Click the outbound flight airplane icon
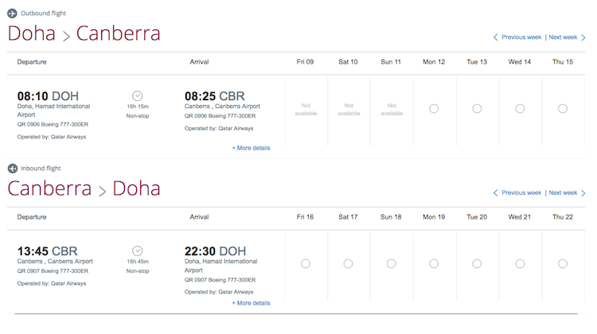Image resolution: width=597 pixels, height=334 pixels. (12, 14)
